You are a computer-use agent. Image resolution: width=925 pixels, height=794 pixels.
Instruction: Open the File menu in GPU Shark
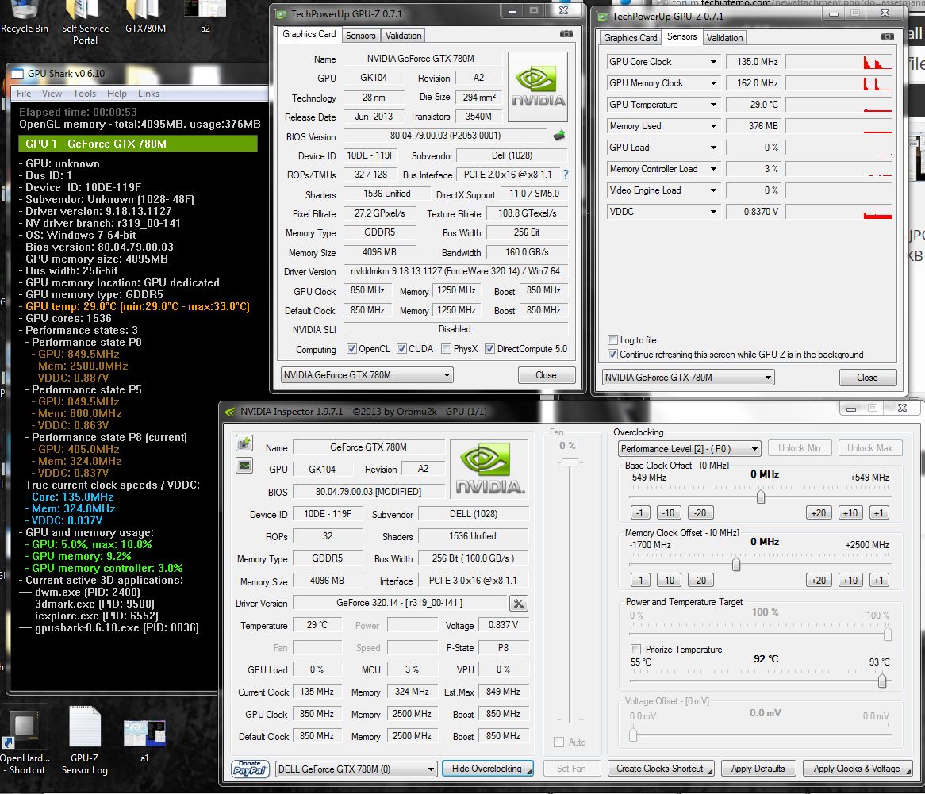[x=24, y=94]
